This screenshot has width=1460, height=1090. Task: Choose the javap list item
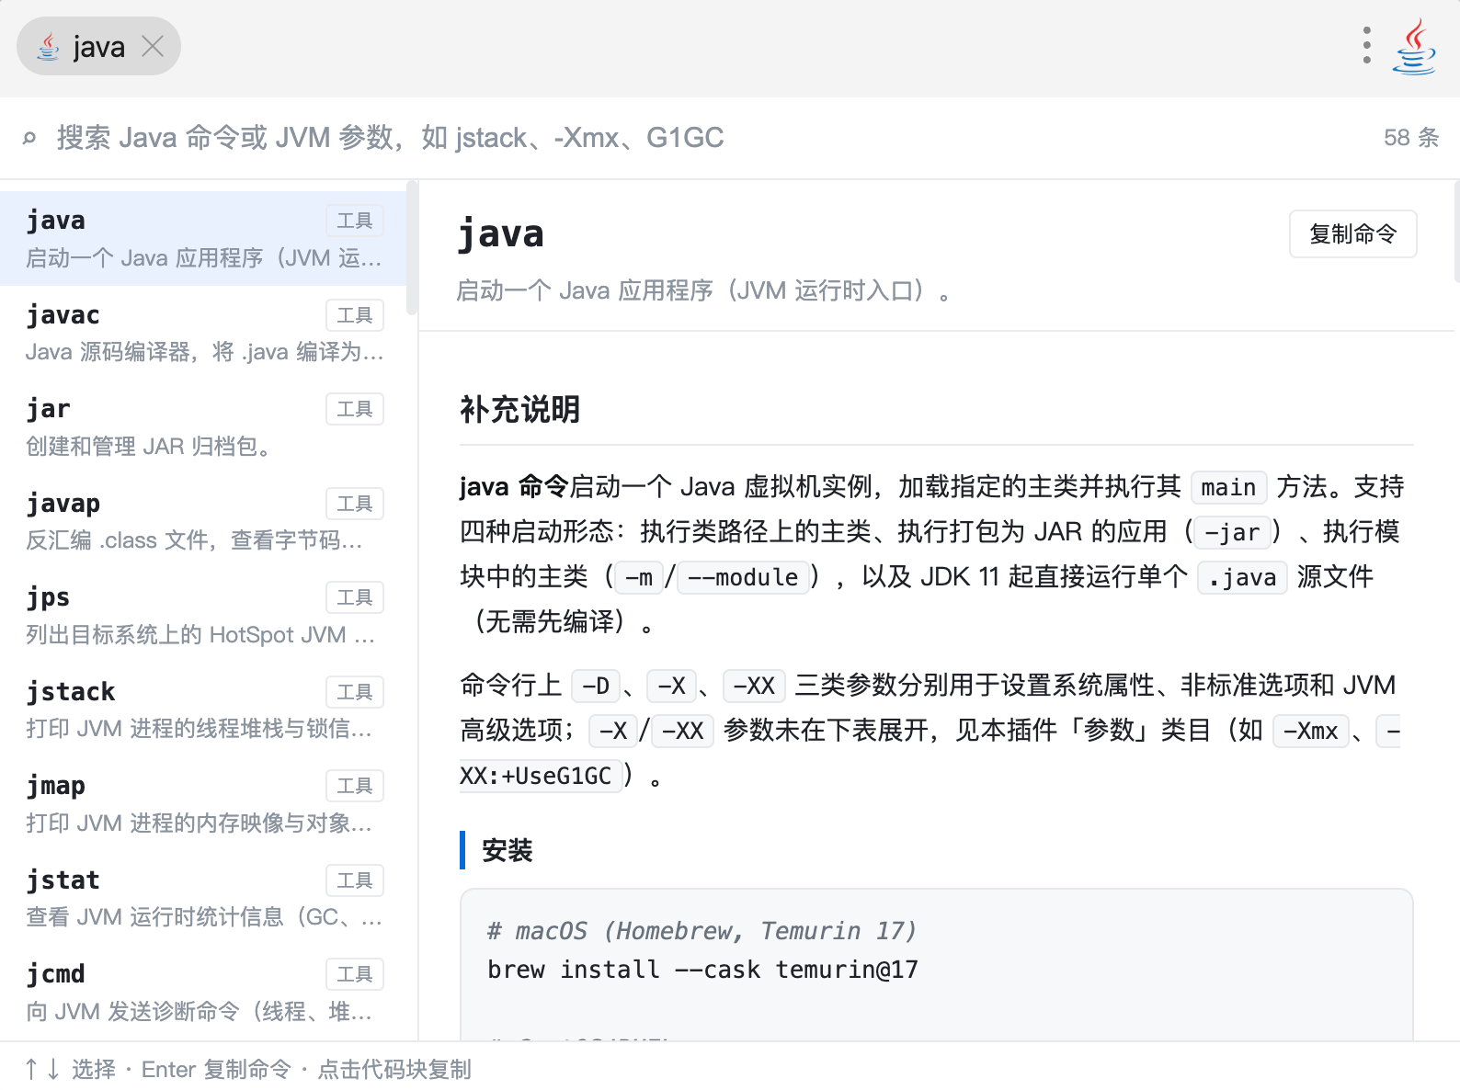point(203,521)
